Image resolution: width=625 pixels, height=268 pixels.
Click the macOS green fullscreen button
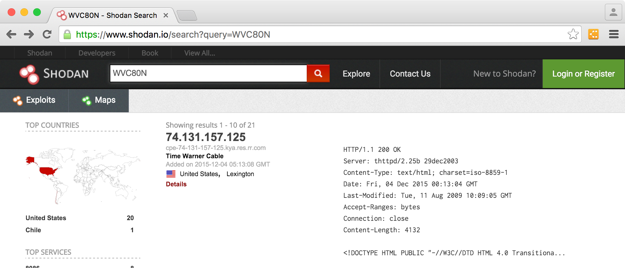pos(37,12)
